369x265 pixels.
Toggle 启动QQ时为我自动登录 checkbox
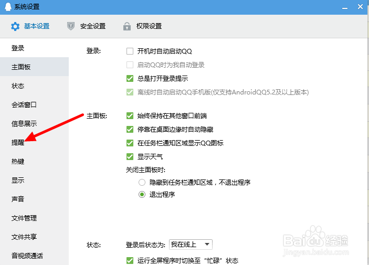coord(130,65)
